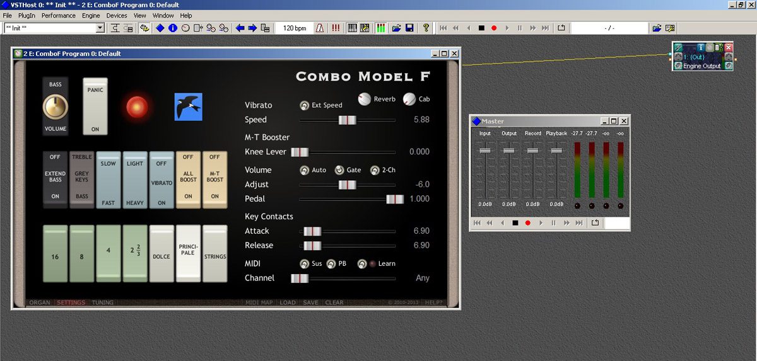
Task: Toggle the Reverb knob switch
Action: [365, 99]
